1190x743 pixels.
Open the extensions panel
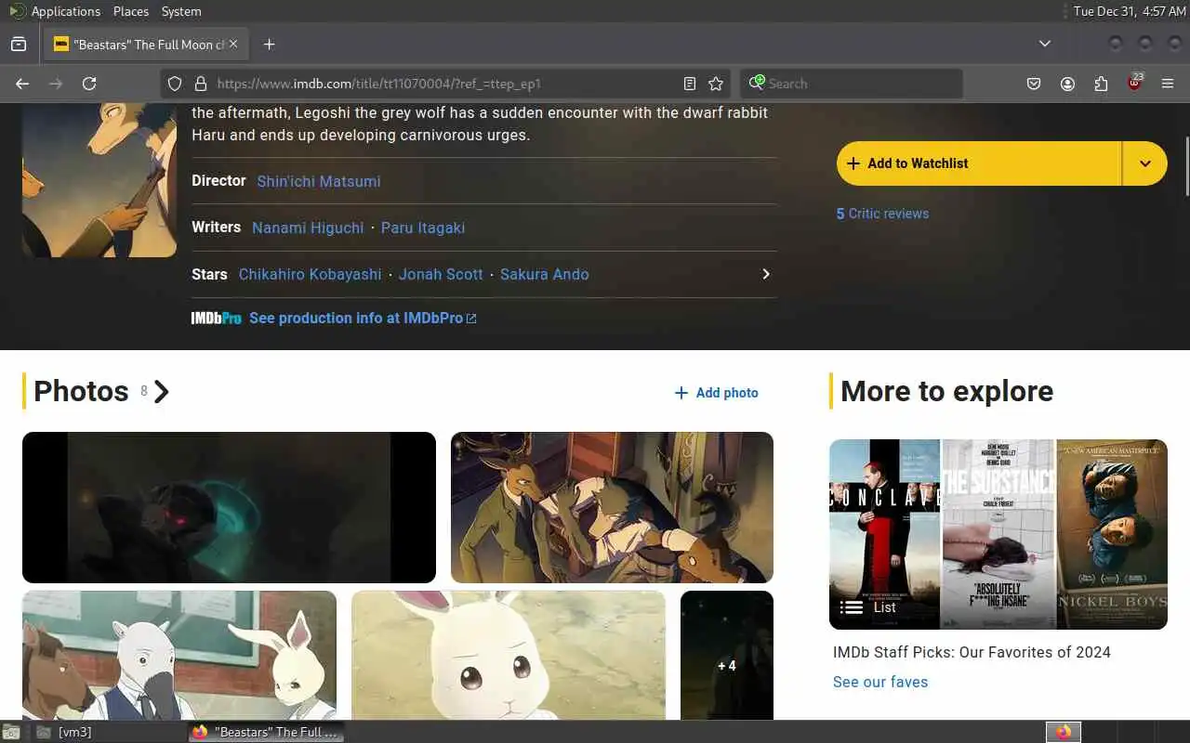coord(1101,84)
